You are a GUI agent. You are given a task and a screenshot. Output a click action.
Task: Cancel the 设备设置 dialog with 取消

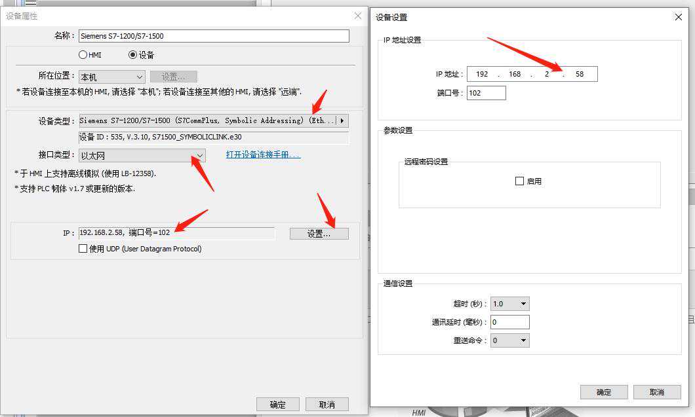pyautogui.click(x=656, y=392)
